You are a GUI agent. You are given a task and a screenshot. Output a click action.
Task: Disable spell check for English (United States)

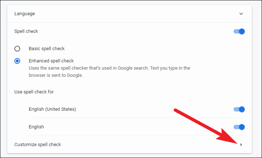[239, 109]
